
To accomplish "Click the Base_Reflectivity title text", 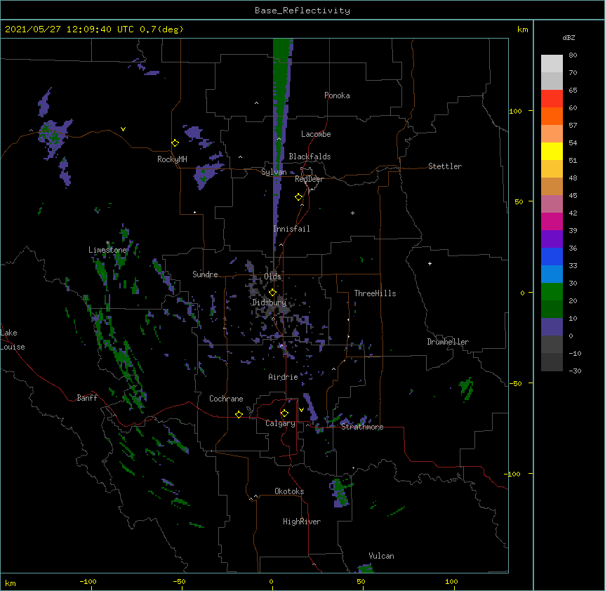I will (x=302, y=11).
